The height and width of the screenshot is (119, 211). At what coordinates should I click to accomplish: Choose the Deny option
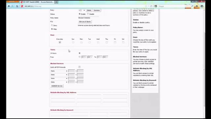click(x=52, y=25)
